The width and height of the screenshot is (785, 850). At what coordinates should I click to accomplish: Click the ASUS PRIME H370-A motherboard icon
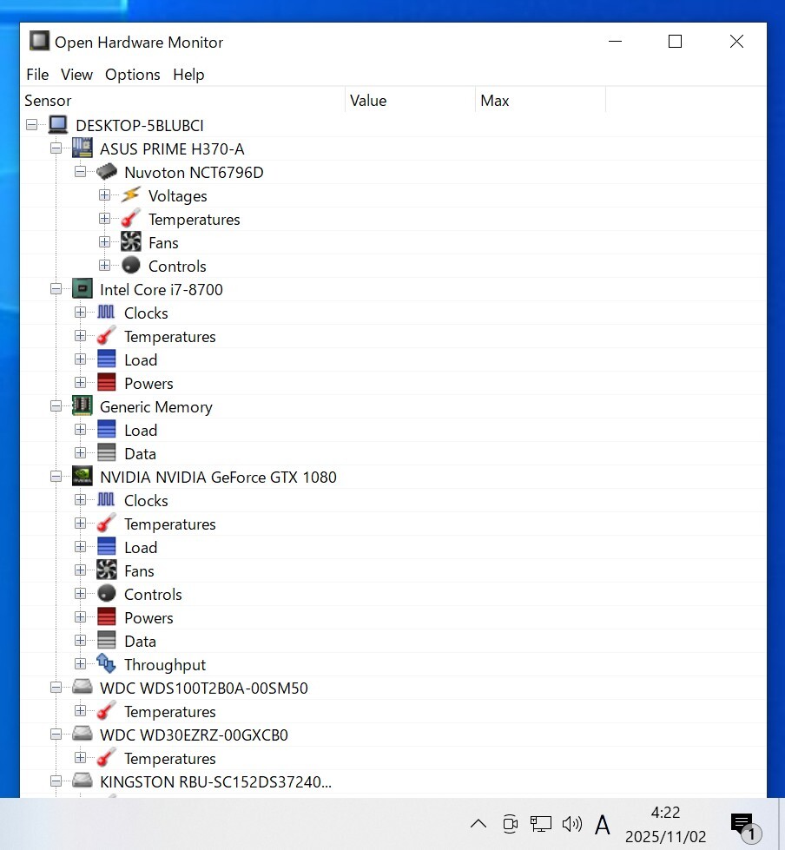pyautogui.click(x=82, y=148)
